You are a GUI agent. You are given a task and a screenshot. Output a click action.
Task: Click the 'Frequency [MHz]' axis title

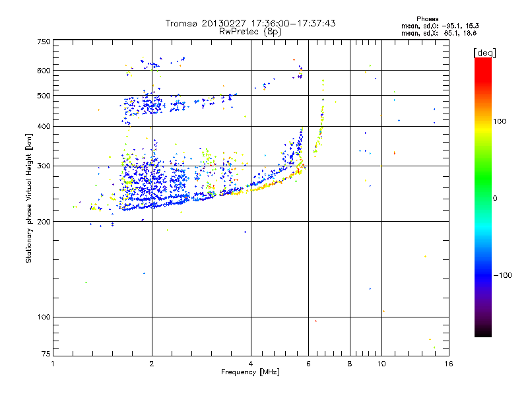click(x=250, y=372)
